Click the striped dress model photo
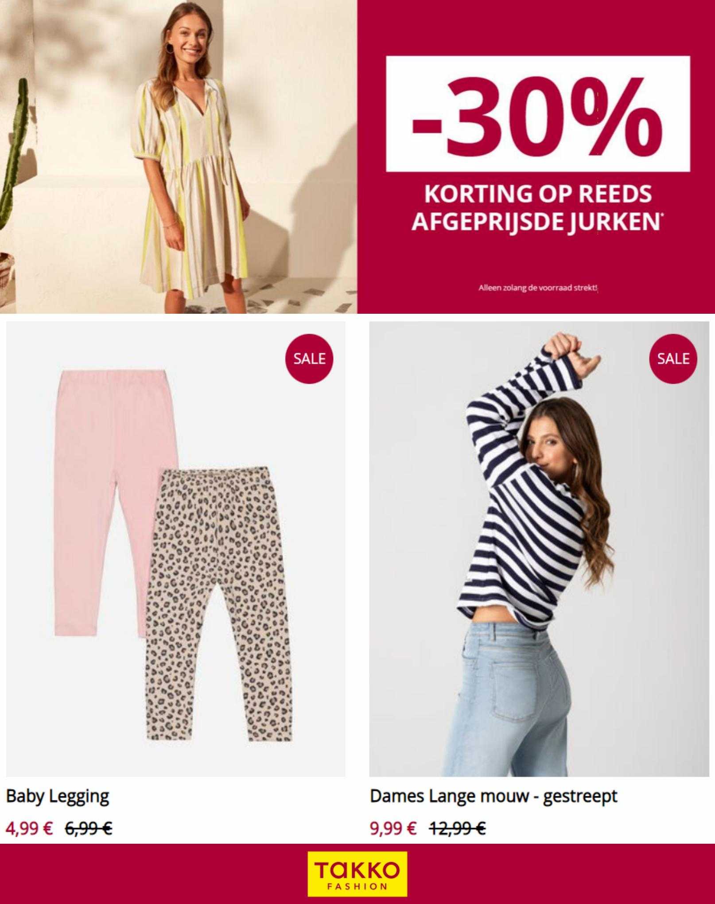 [x=179, y=156]
